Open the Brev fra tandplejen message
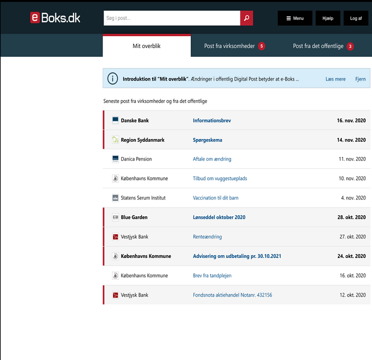 (x=212, y=275)
